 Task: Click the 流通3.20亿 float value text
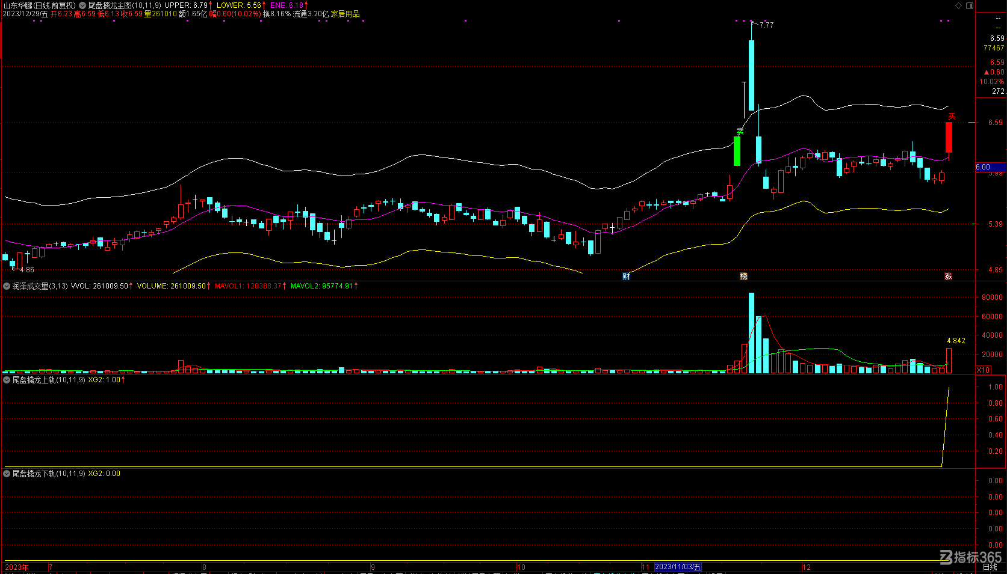pyautogui.click(x=311, y=14)
